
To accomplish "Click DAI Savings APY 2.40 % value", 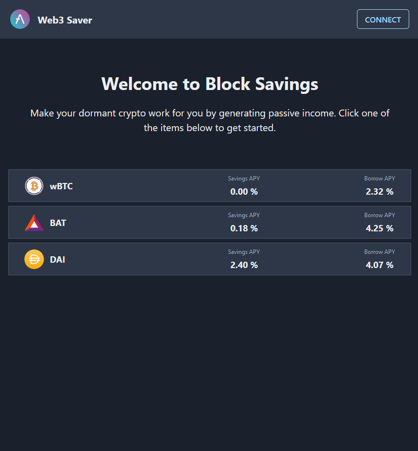I will (244, 265).
